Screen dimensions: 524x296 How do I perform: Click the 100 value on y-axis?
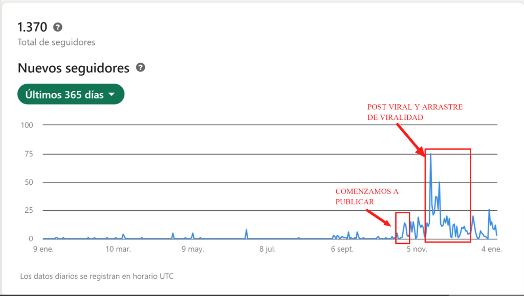27,125
